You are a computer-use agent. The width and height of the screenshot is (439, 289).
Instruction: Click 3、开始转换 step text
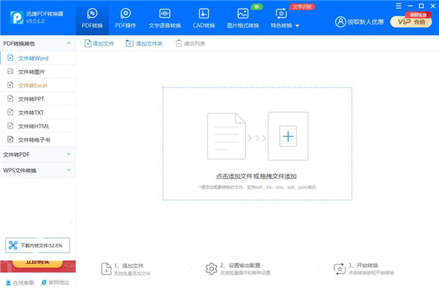click(x=364, y=265)
